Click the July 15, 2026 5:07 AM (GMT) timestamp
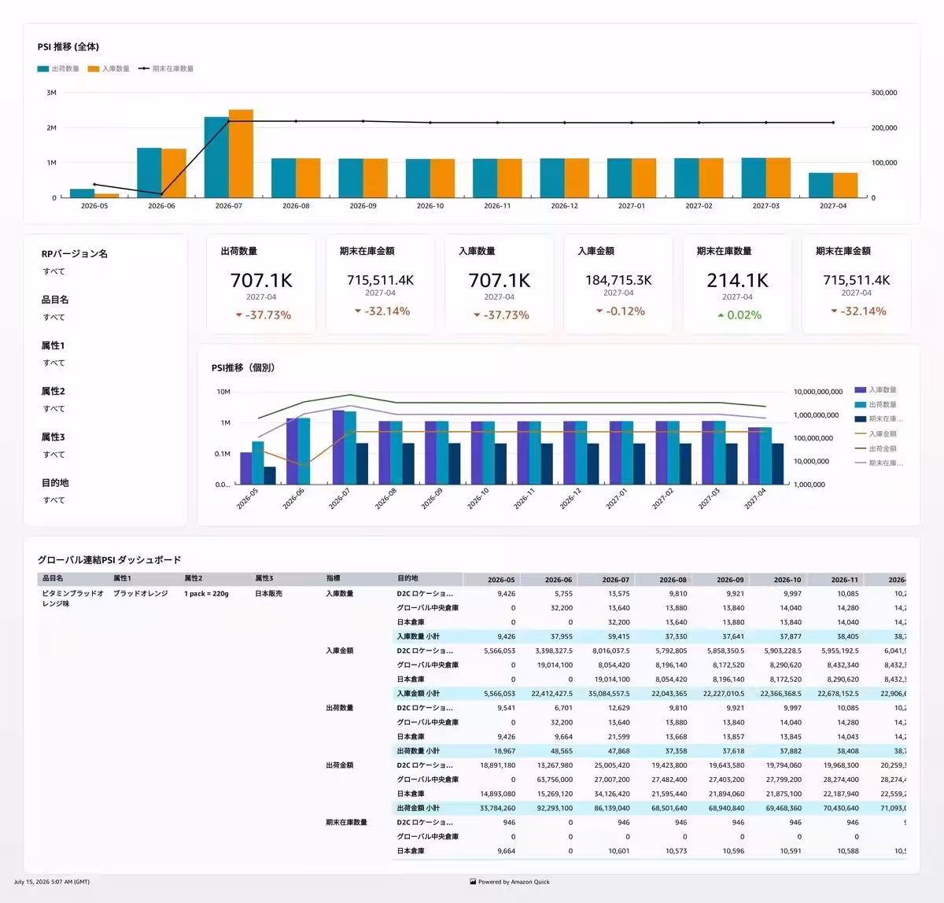This screenshot has width=944, height=903. (52, 883)
